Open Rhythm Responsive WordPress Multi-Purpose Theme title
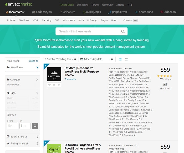Image resolution: width=184 pixels, height=153 pixels. coord(82,71)
